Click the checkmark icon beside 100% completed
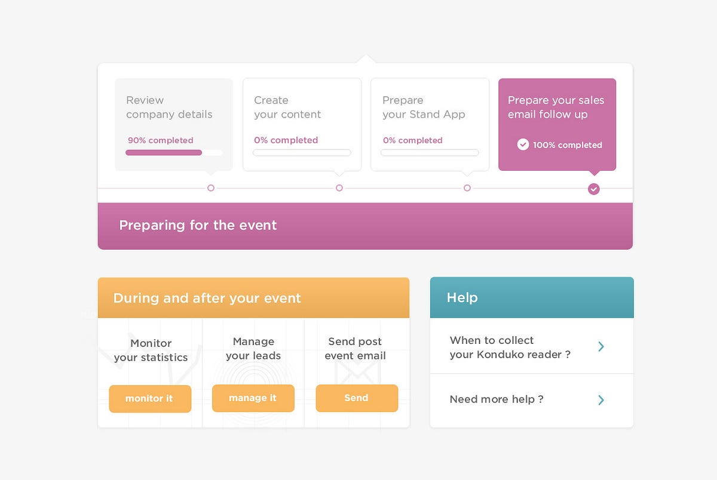 tap(523, 144)
